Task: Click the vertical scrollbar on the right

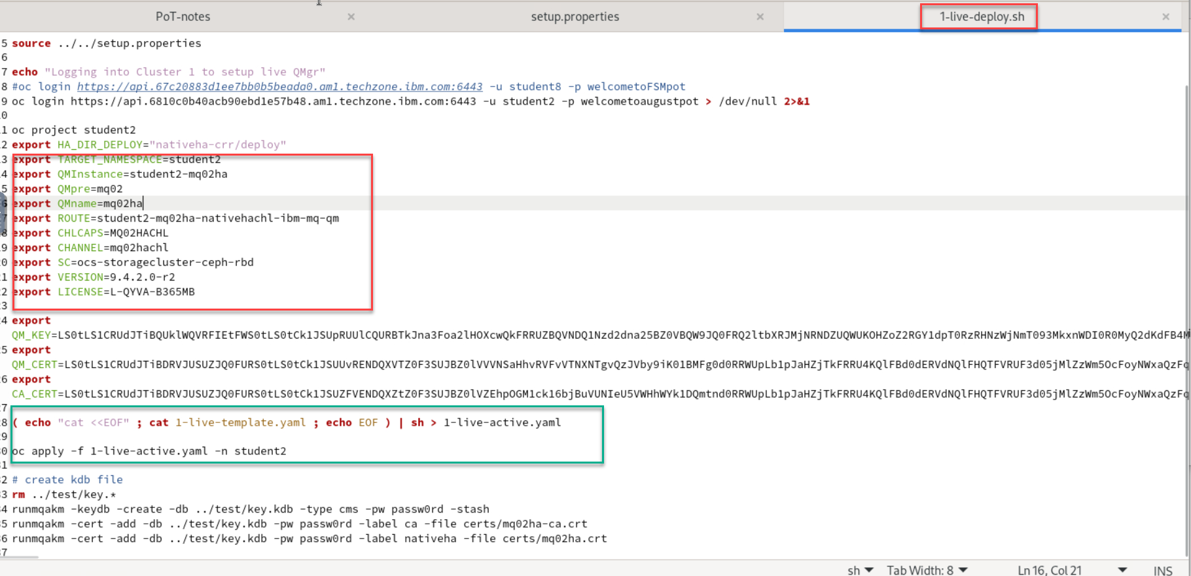Action: tap(1187, 262)
